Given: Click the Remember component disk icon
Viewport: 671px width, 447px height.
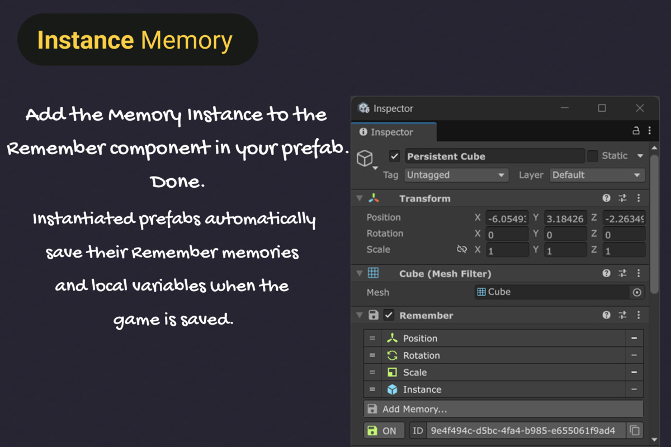Looking at the screenshot, I should (374, 315).
